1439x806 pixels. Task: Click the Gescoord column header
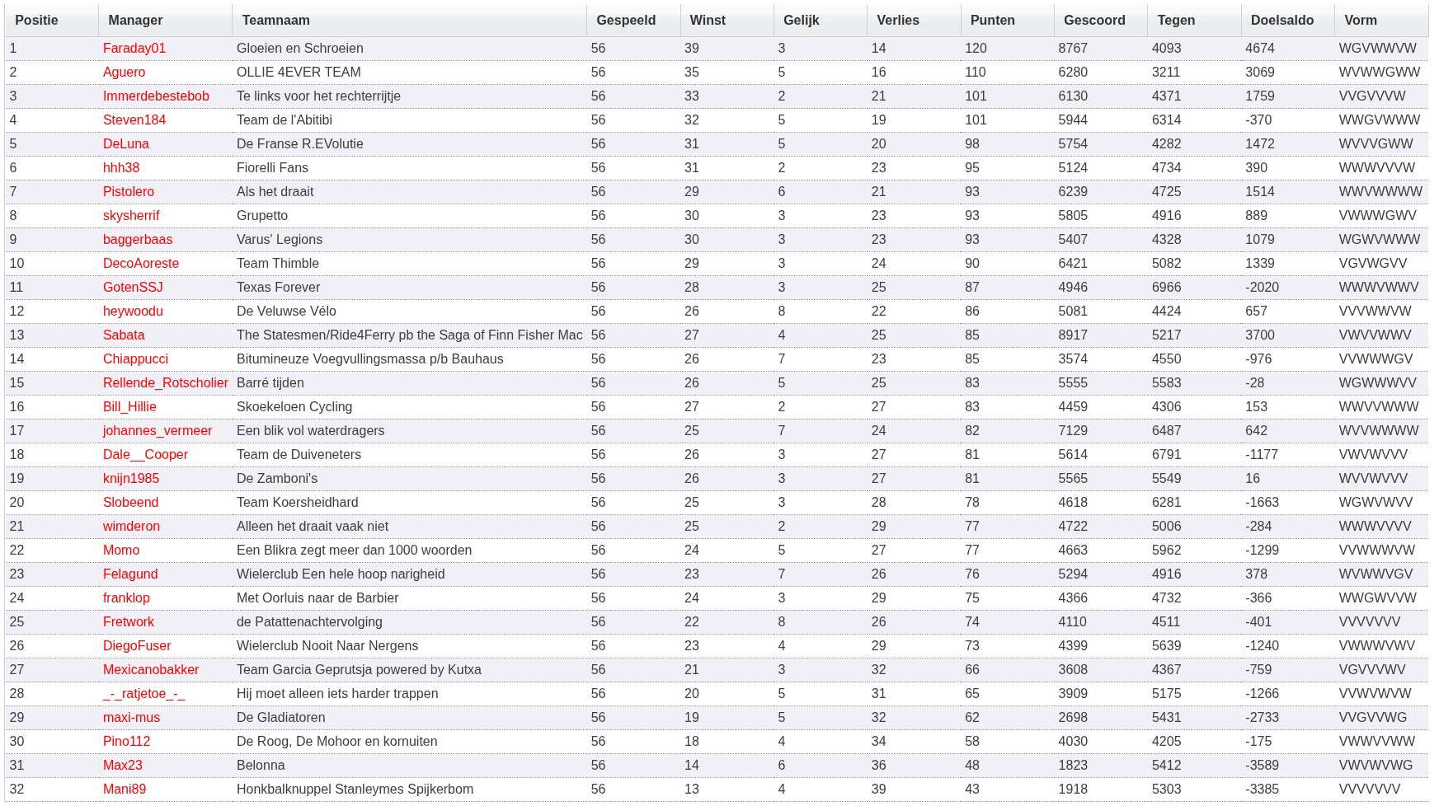[x=1093, y=21]
